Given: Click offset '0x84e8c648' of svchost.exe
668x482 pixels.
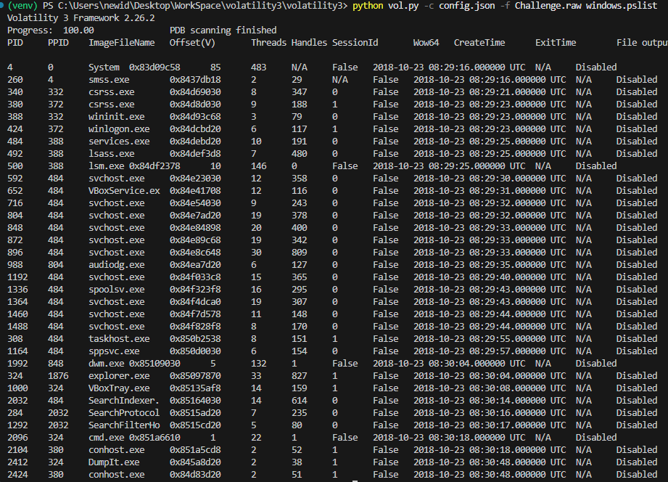Looking at the screenshot, I should click(195, 253).
